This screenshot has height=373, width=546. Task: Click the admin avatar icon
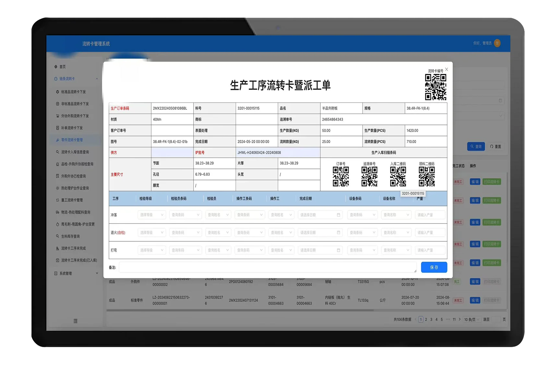497,43
